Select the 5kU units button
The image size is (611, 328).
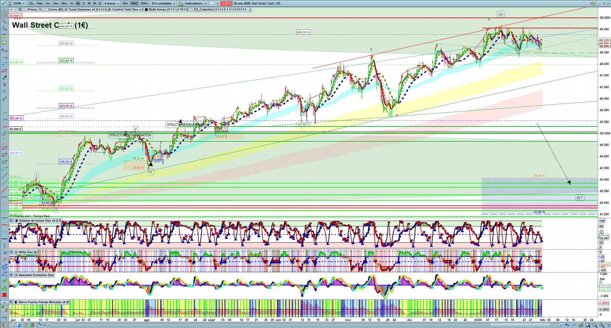[x=125, y=4]
